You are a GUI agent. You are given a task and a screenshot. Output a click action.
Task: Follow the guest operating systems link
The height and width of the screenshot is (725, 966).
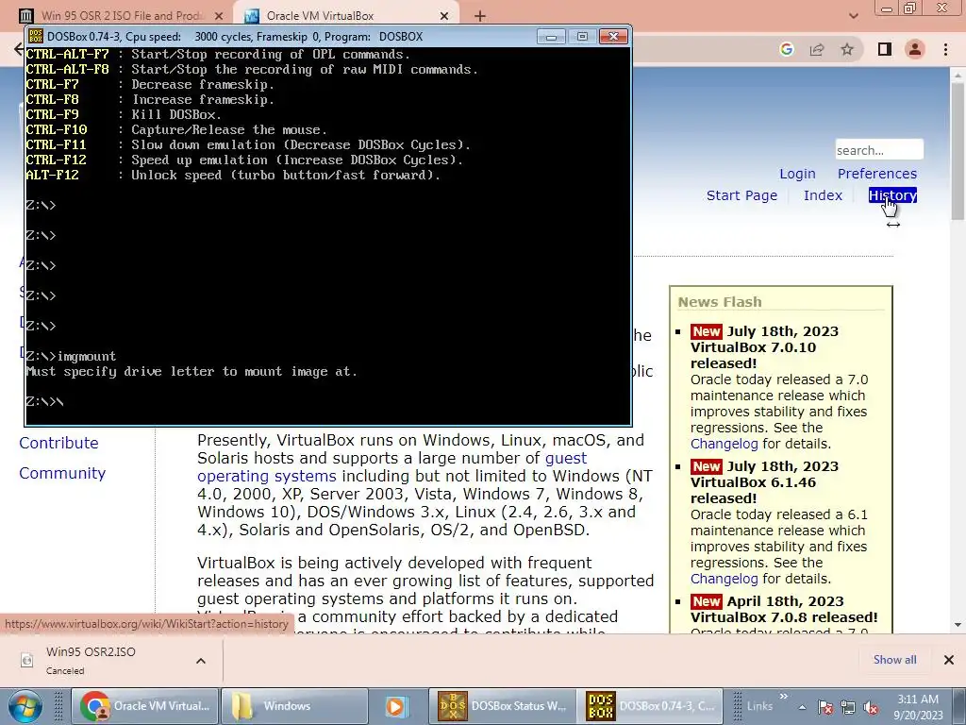coord(391,467)
